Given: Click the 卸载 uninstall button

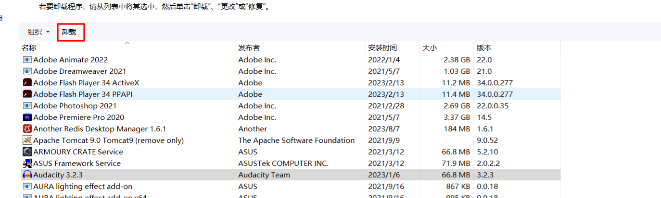Looking at the screenshot, I should tap(69, 32).
